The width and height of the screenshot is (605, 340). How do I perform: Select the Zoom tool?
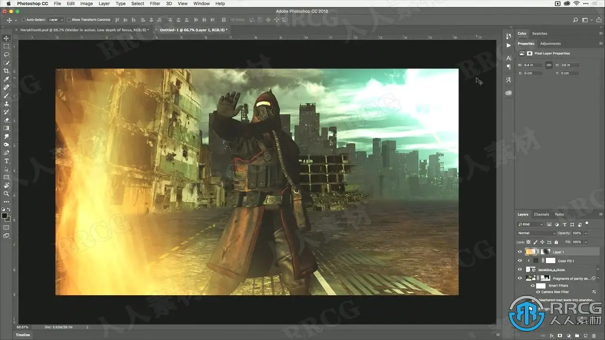(7, 194)
